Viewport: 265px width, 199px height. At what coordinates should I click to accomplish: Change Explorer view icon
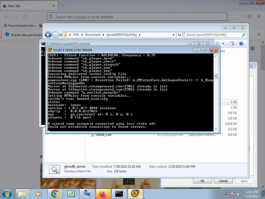point(218,44)
